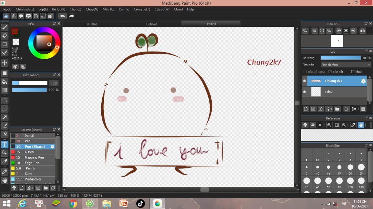Select the Bucket fill tool
This screenshot has height=209, width=373.
(x=4, y=82)
